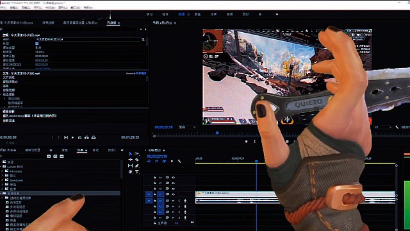Toggle V1 track output eye
410x231 pixels.
[x=173, y=194]
